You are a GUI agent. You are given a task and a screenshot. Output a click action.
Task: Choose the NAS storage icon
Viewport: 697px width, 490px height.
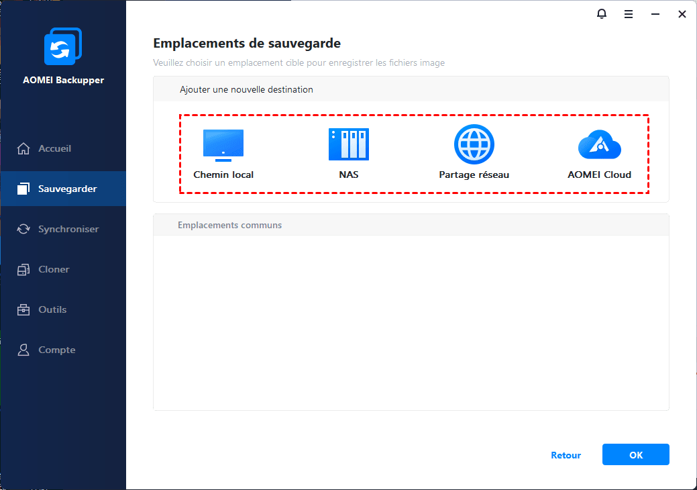click(x=349, y=144)
